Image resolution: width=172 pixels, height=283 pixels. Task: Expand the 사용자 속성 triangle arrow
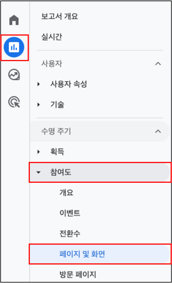pos(38,84)
